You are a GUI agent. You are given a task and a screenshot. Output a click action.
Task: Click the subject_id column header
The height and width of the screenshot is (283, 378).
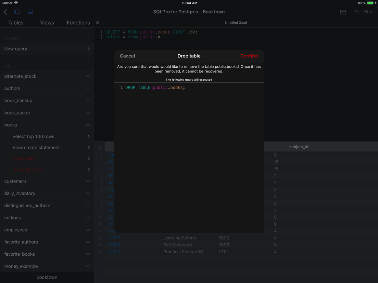(x=299, y=147)
